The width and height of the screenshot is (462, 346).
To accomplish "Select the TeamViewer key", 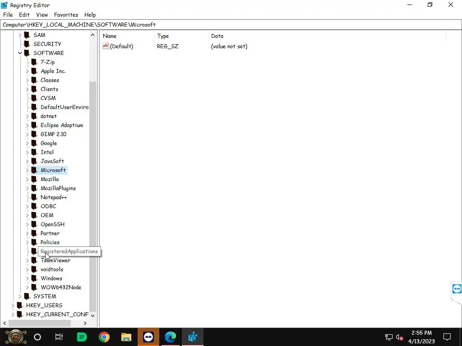I will 55,260.
